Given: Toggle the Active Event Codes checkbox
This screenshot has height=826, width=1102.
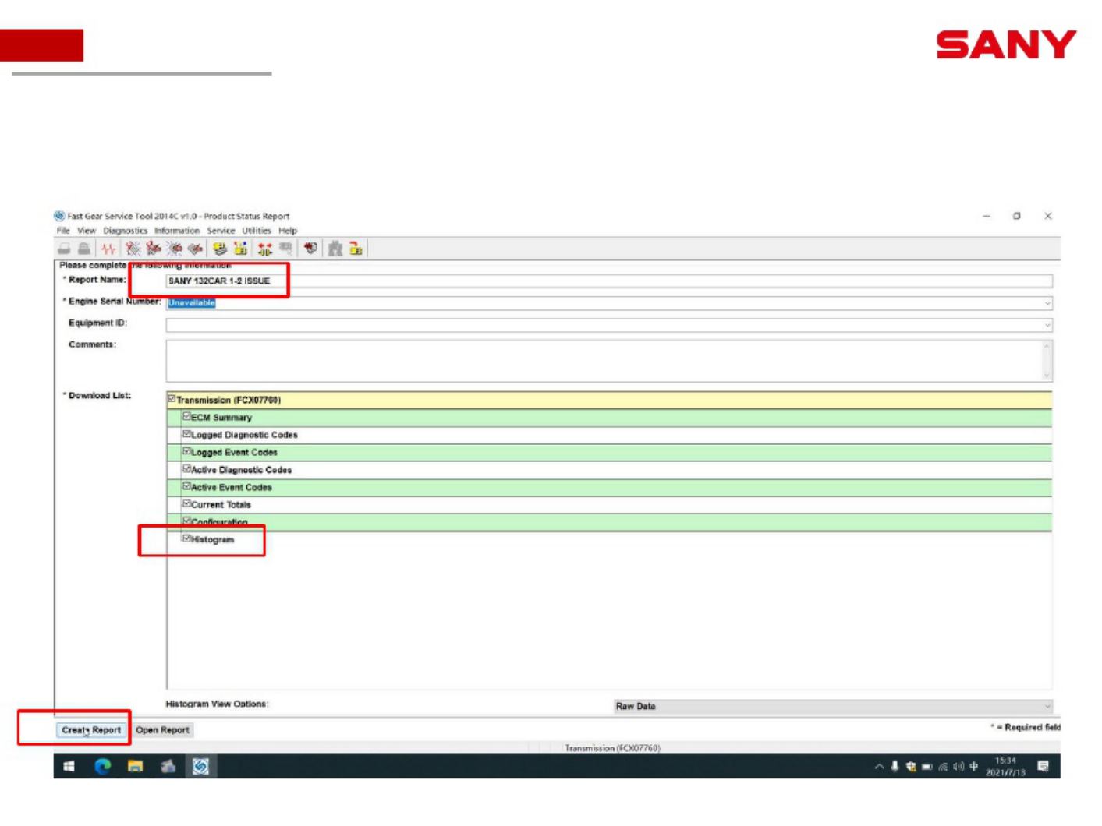Looking at the screenshot, I should coord(186,486).
